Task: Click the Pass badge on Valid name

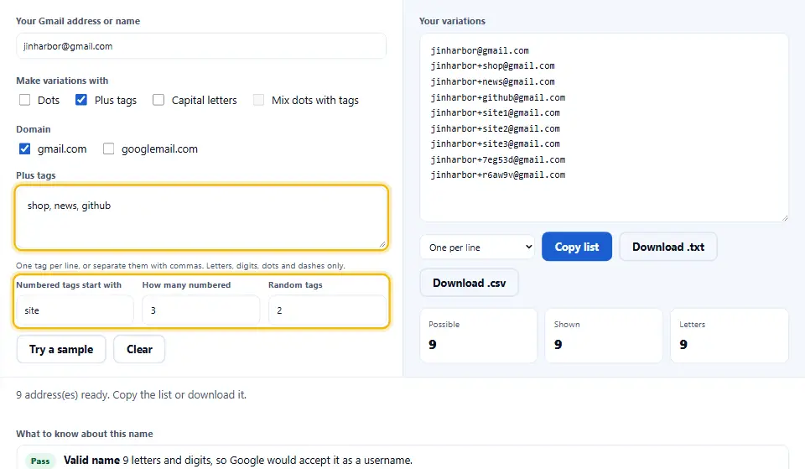Action: pos(40,461)
